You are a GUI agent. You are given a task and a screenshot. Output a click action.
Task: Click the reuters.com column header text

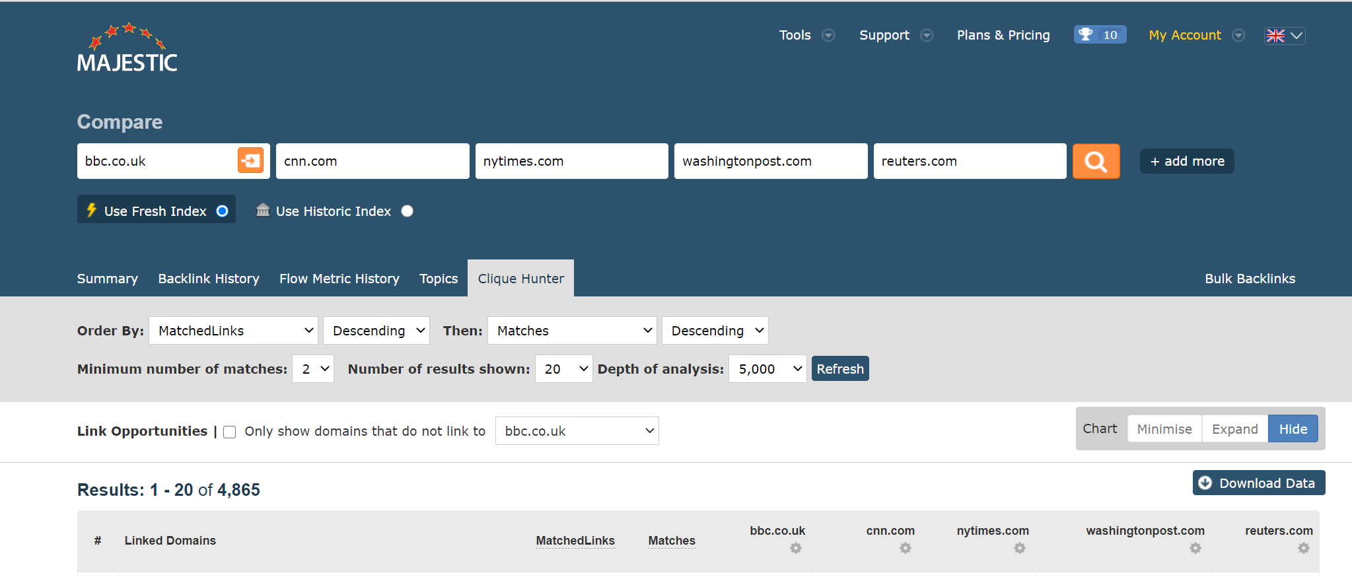tap(1279, 531)
